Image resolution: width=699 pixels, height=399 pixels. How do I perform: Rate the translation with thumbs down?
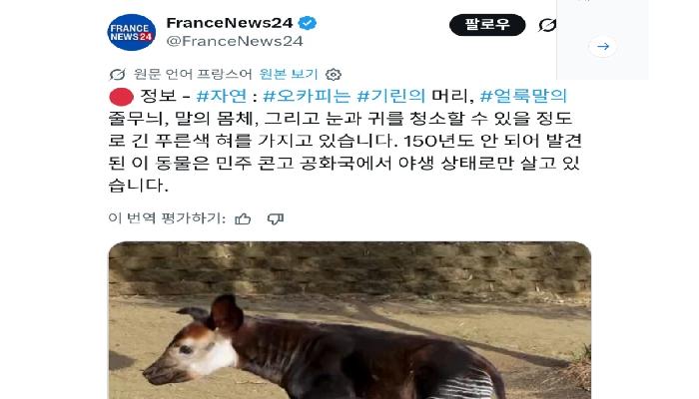click(x=275, y=218)
